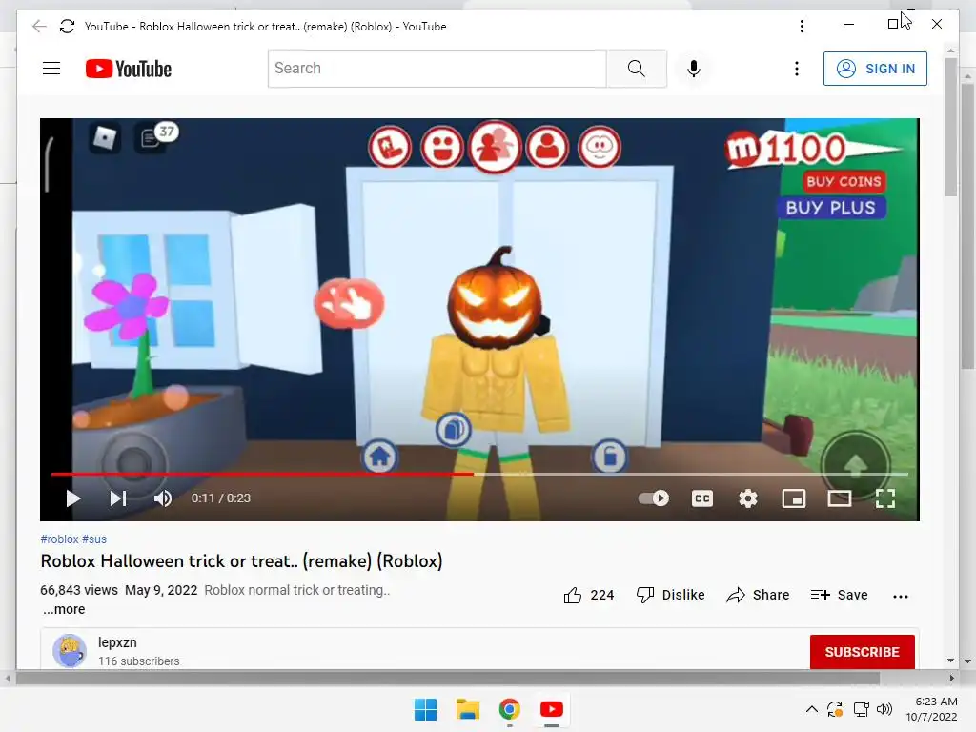The height and width of the screenshot is (732, 976).
Task: Open File Explorer from taskbar
Action: click(467, 709)
